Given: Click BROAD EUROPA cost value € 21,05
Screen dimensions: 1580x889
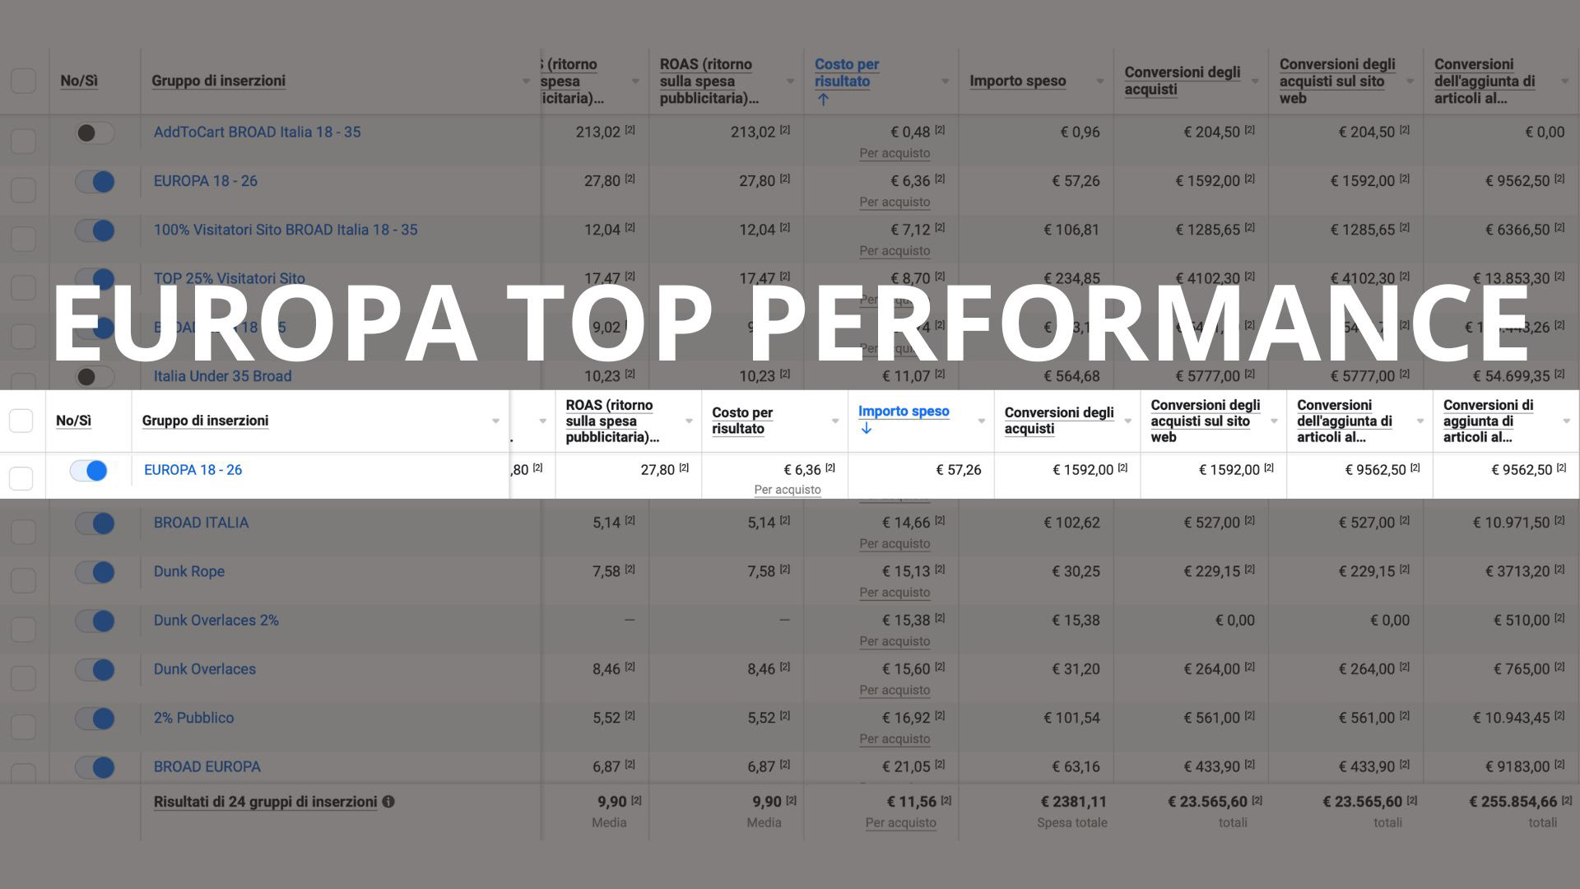Looking at the screenshot, I should coord(906,766).
